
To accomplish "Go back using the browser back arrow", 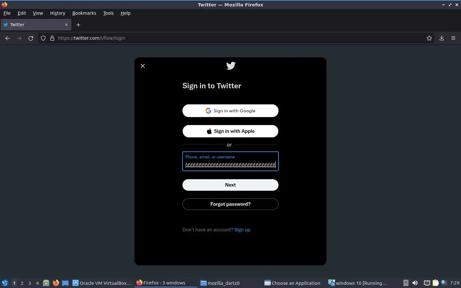I will (8, 38).
